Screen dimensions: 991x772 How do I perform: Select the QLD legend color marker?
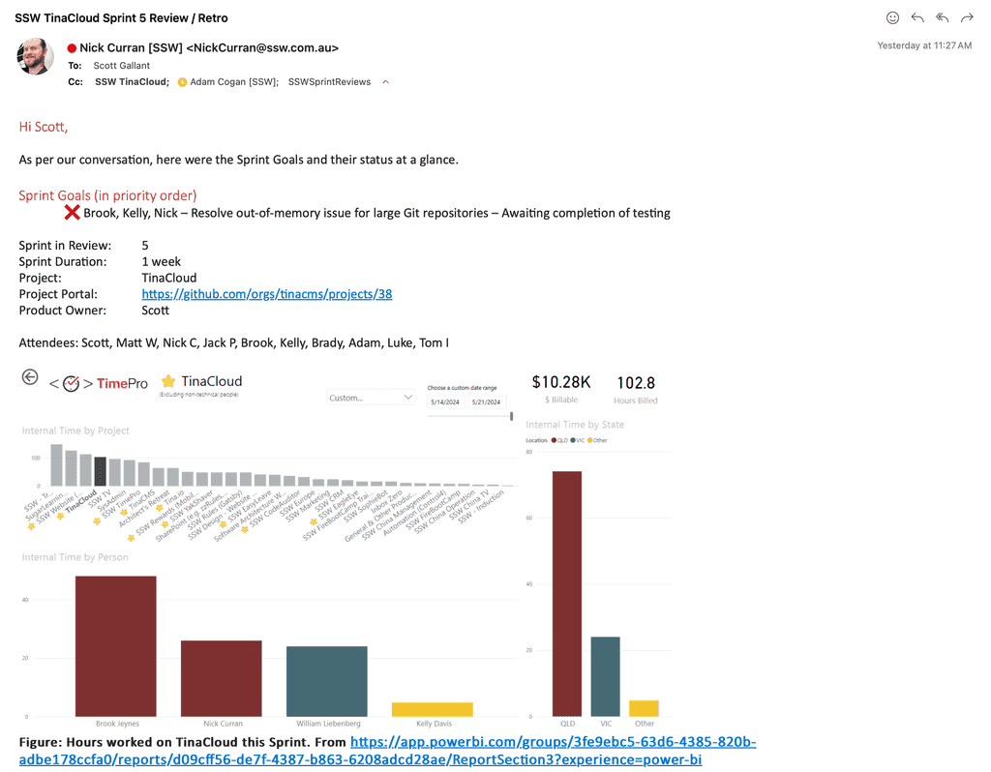(x=555, y=439)
